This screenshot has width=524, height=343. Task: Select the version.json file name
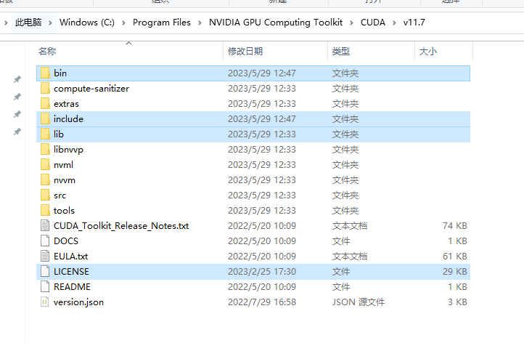[x=78, y=302]
